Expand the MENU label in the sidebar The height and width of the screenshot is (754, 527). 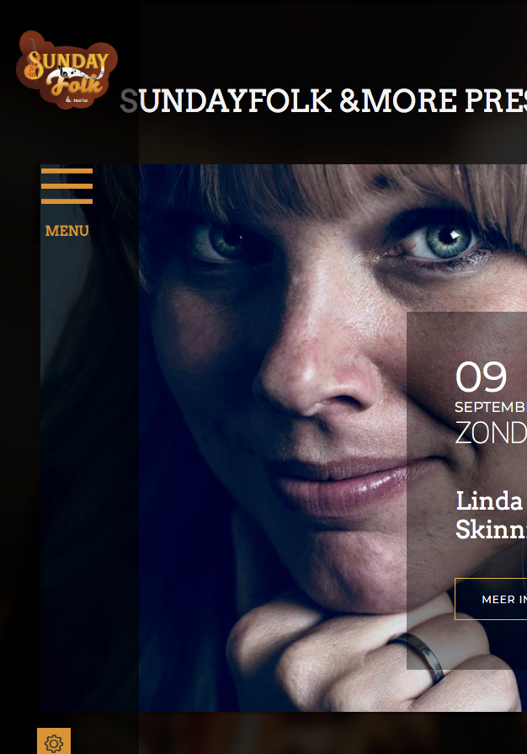click(67, 231)
